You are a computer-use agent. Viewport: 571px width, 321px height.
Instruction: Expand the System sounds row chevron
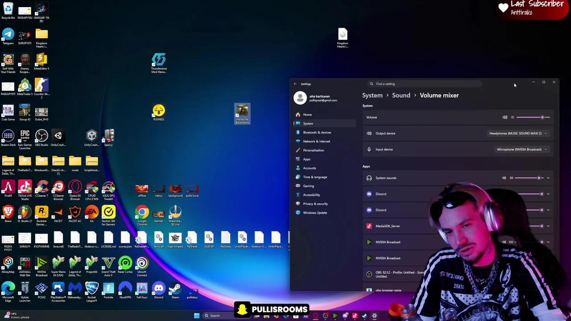[548, 178]
